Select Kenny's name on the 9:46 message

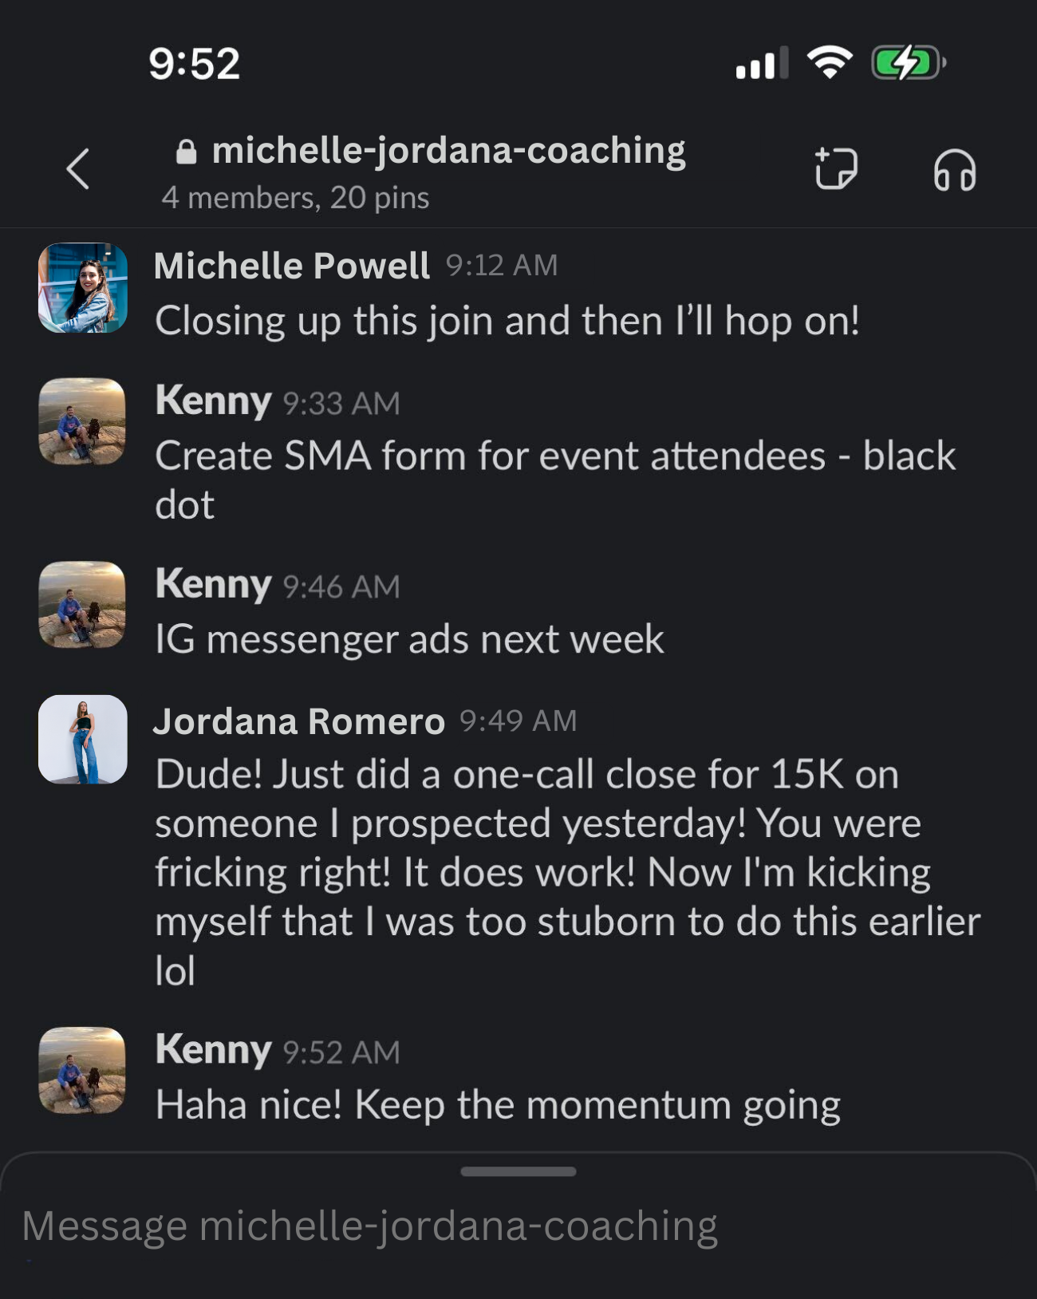pos(211,585)
